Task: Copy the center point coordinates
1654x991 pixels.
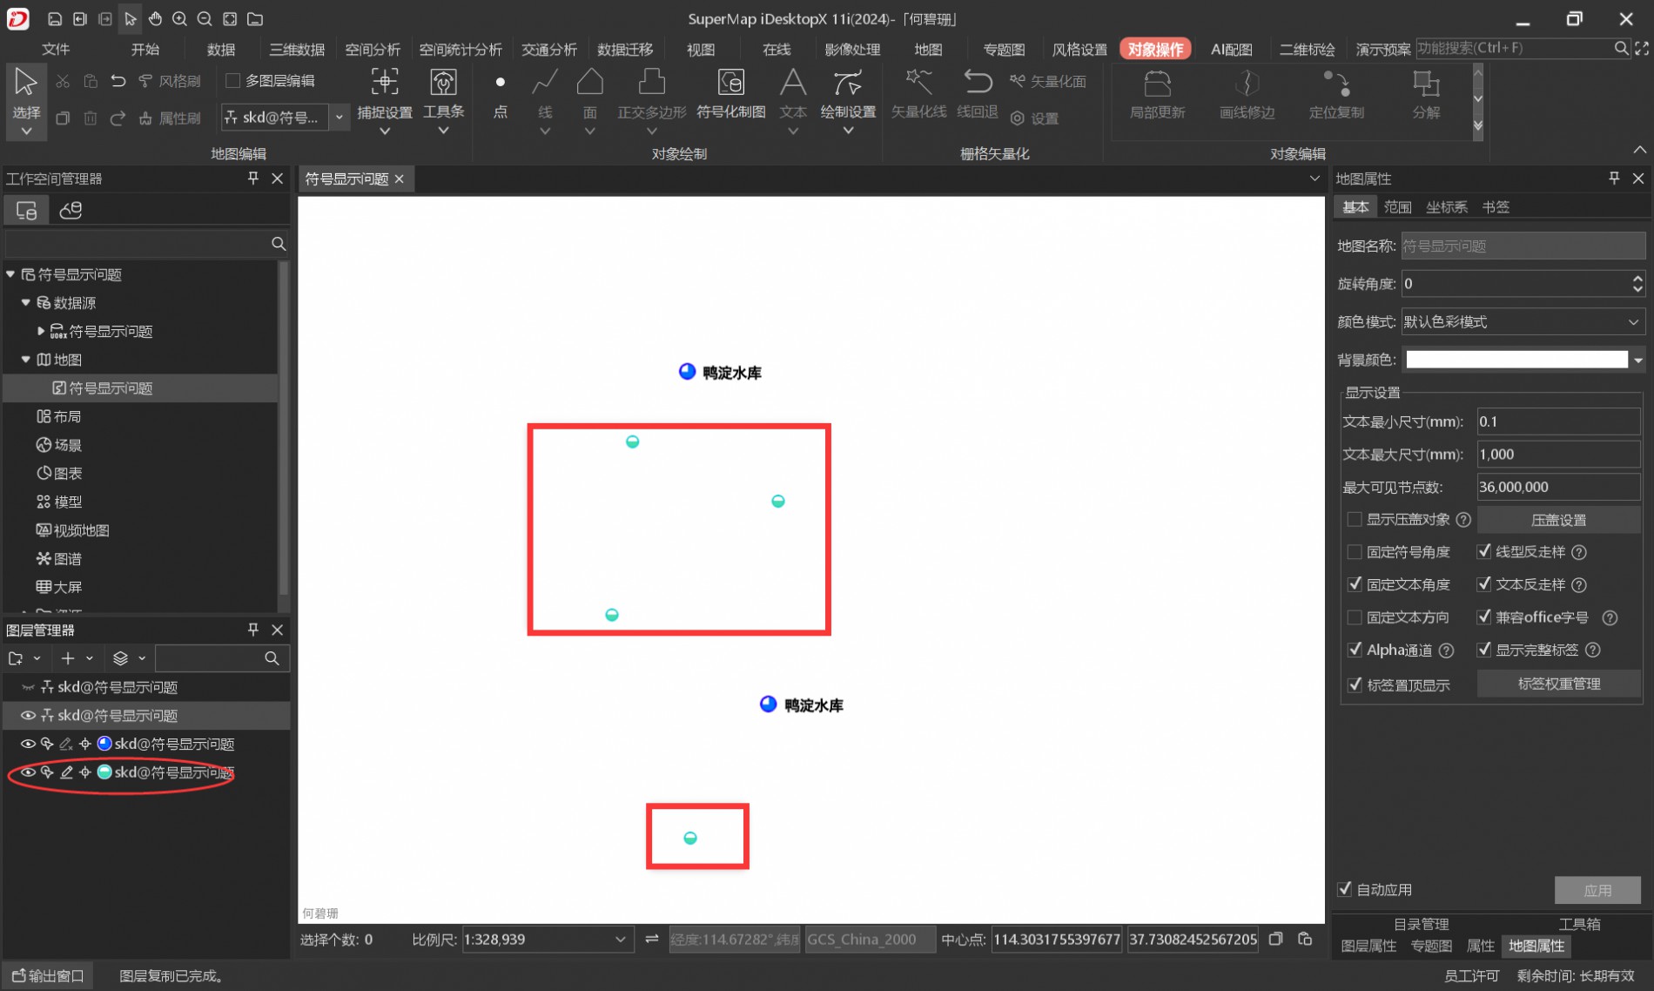Action: [x=1275, y=939]
